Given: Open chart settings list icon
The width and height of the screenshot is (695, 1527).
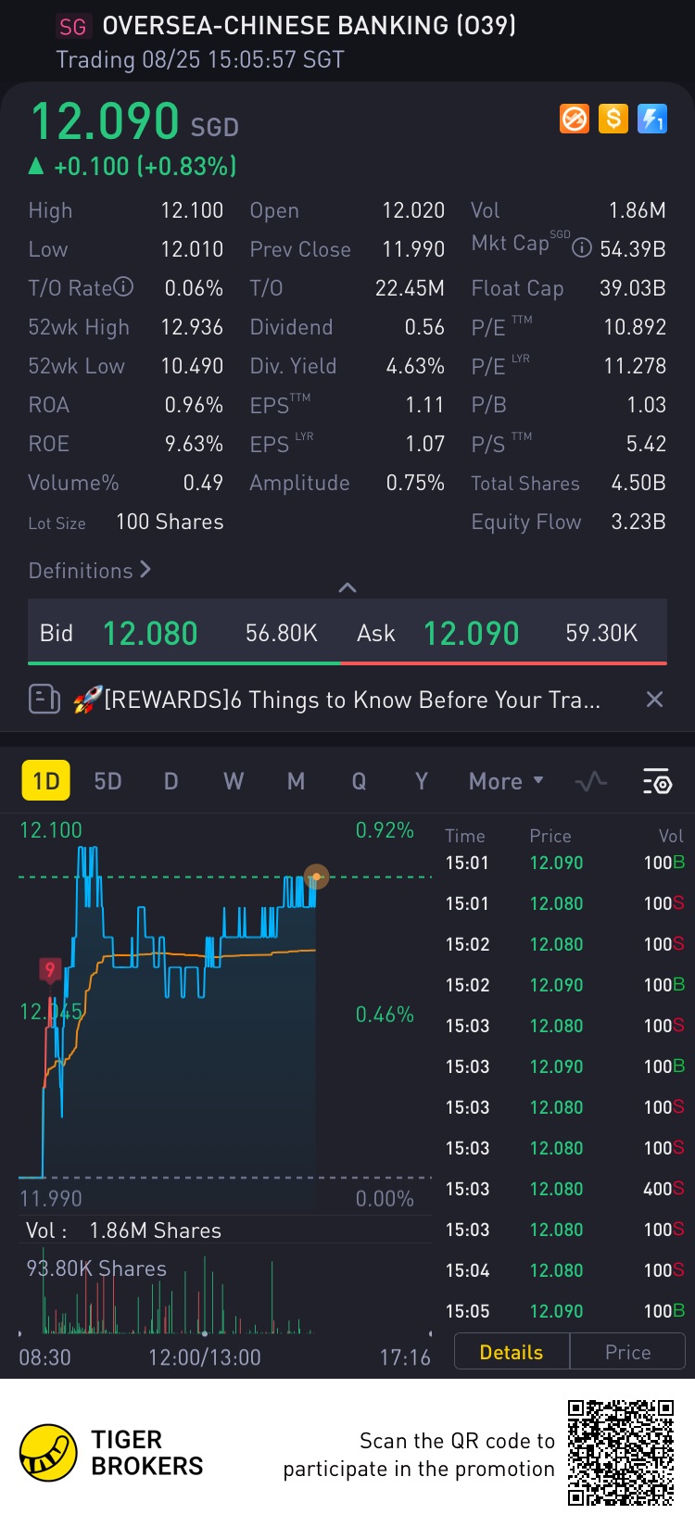Looking at the screenshot, I should tap(657, 781).
